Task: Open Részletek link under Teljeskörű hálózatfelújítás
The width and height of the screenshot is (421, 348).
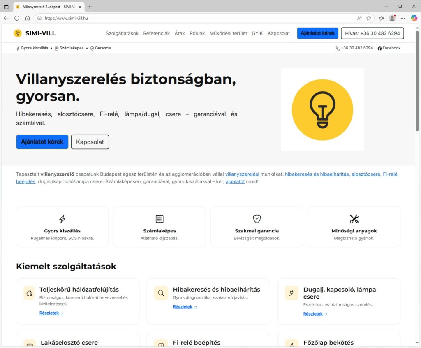Action: point(51,313)
